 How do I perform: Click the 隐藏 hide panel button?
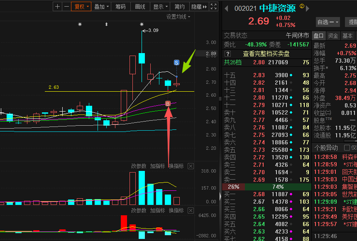(x=199, y=7)
